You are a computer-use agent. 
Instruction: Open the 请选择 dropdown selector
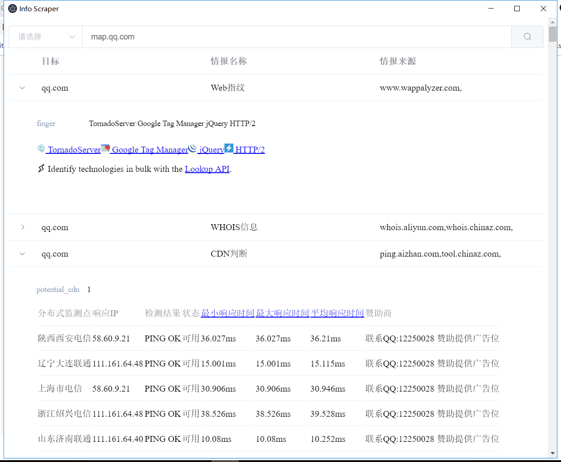pos(46,37)
